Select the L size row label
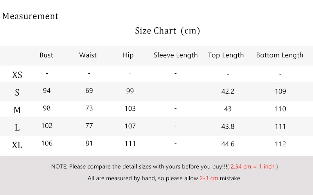The height and width of the screenshot is (195, 313). point(17,128)
